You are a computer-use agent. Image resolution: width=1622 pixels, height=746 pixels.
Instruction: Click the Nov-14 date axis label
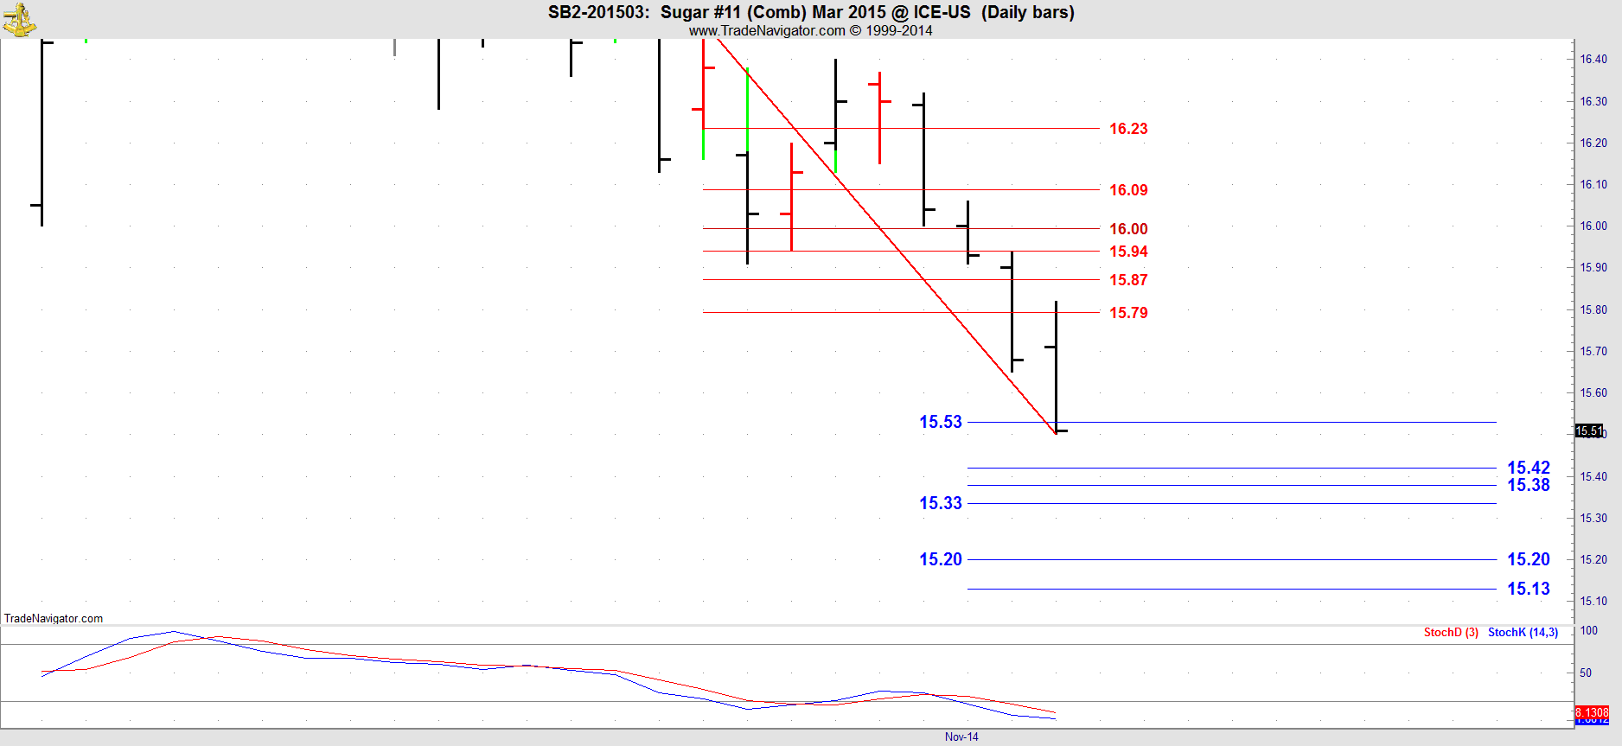tap(961, 737)
